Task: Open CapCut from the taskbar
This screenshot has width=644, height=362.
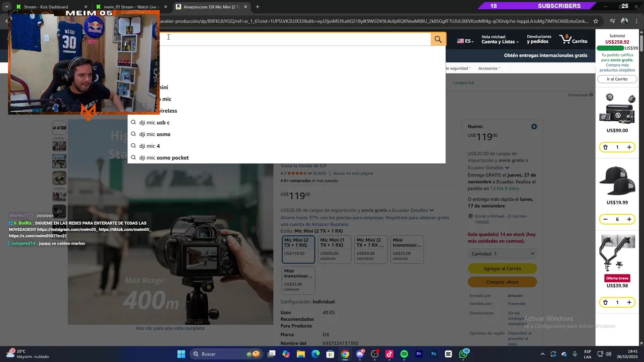Action: (x=448, y=354)
